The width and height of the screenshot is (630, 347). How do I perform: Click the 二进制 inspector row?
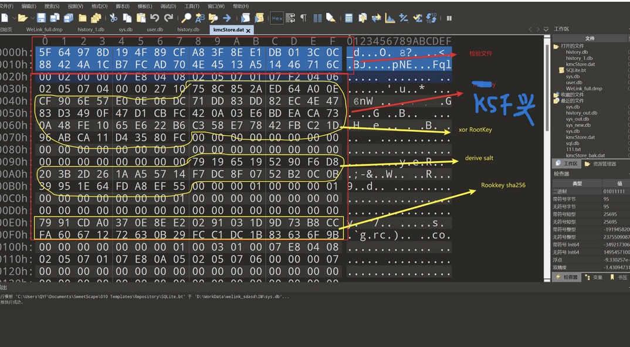[591, 192]
